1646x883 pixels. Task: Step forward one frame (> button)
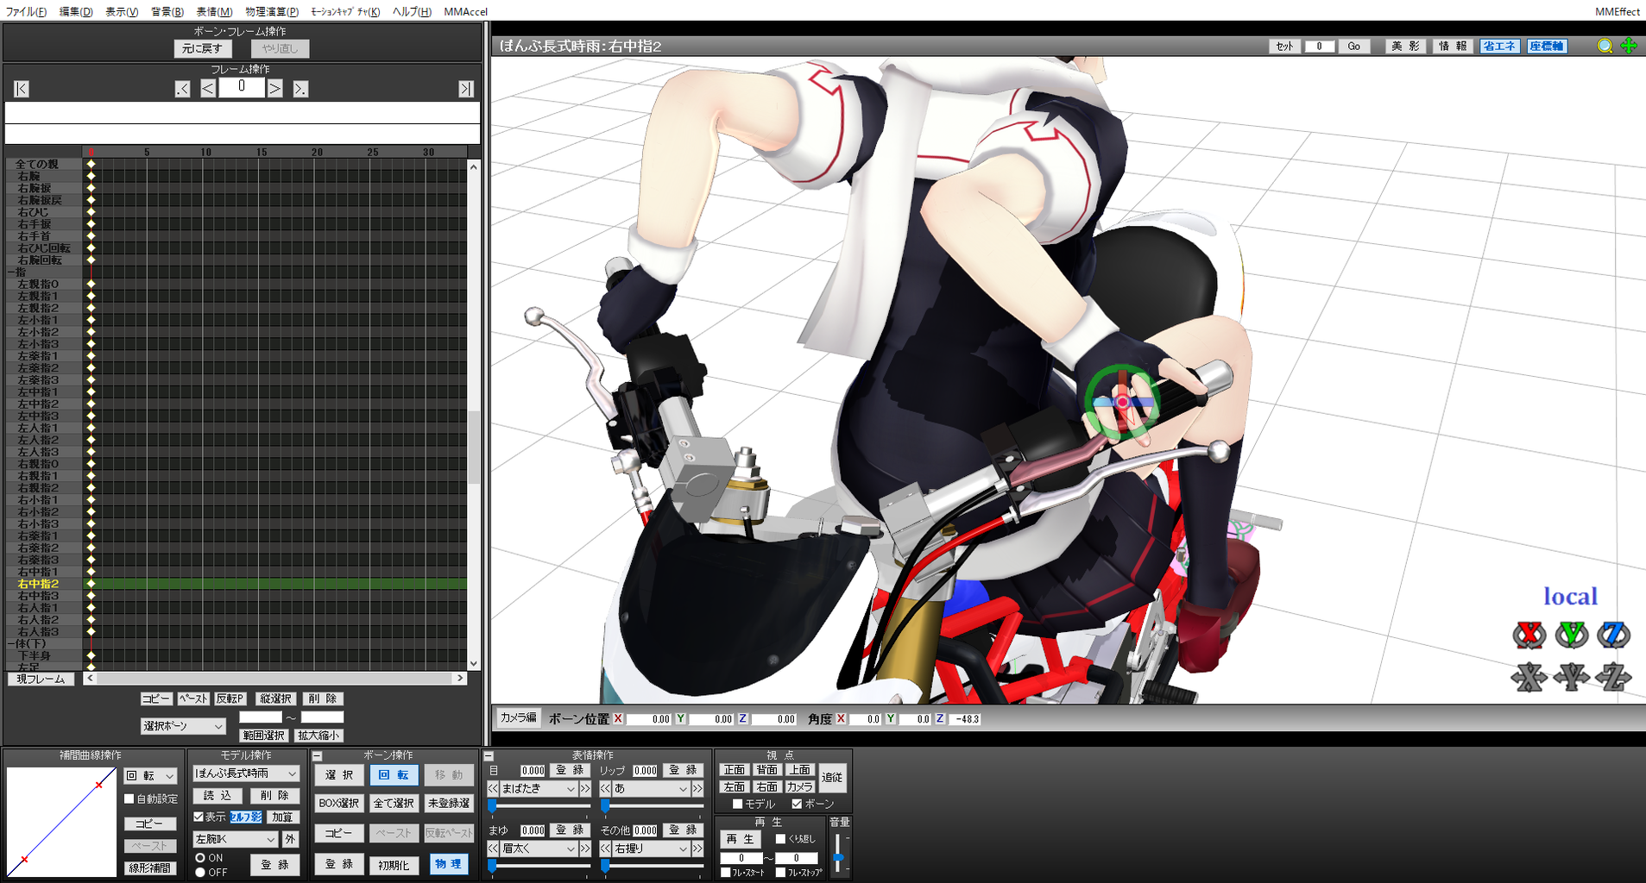pos(274,89)
